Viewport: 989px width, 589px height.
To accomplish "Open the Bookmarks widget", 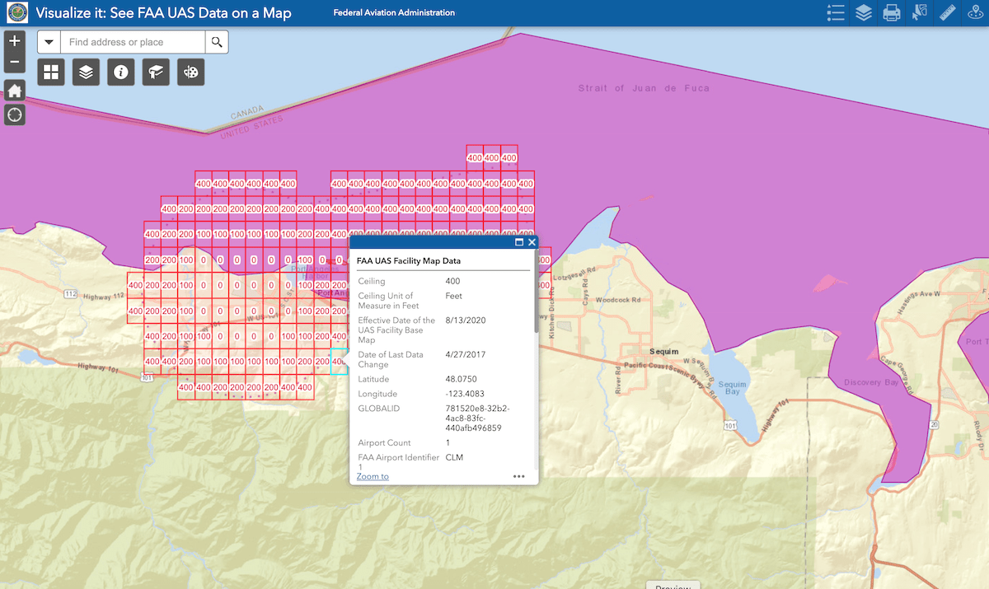I will [x=155, y=72].
